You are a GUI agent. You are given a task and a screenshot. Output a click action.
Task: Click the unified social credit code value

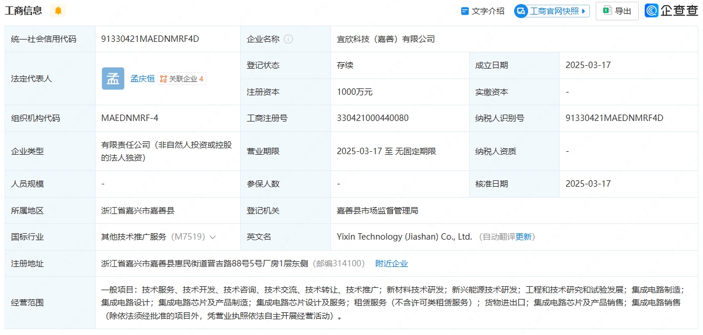(x=150, y=39)
